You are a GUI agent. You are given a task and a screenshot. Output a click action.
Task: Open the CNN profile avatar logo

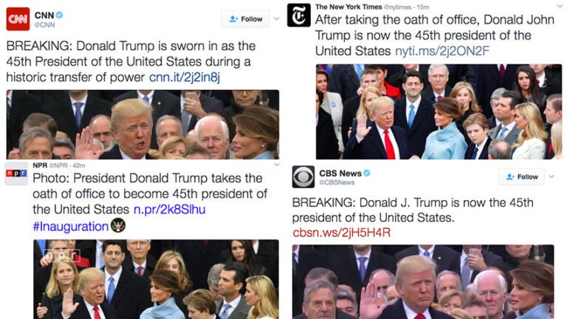coord(18,18)
